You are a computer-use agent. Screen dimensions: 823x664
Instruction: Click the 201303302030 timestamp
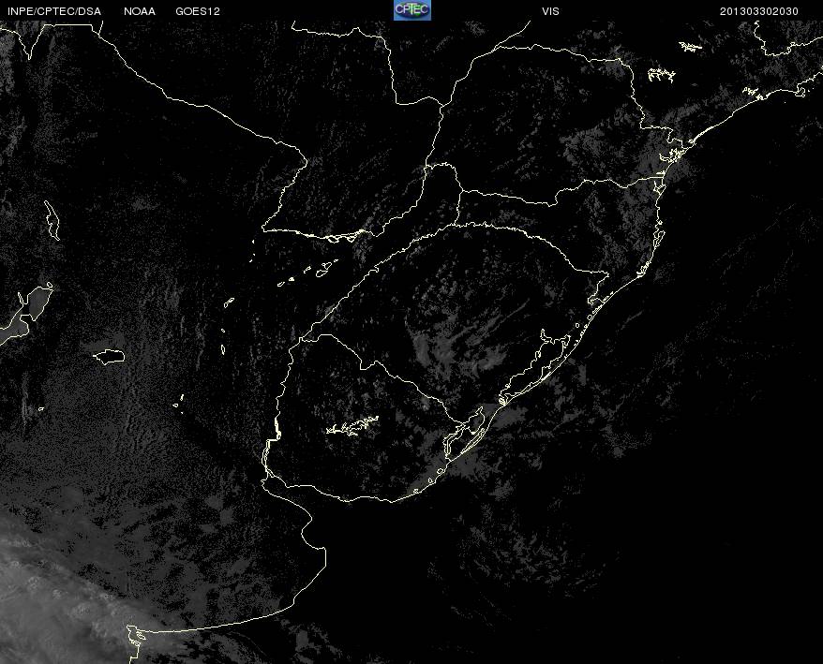[x=759, y=11]
